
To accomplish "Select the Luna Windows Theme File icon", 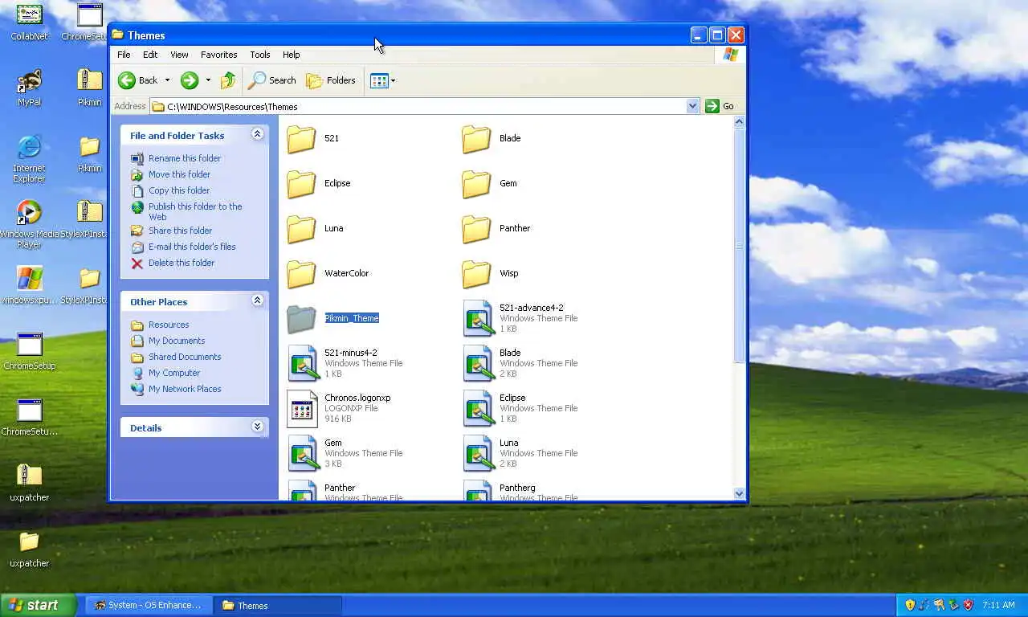I will coord(478,454).
